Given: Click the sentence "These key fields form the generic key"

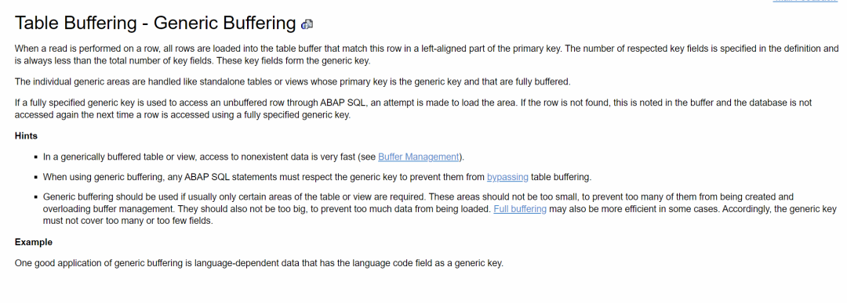Looking at the screenshot, I should 293,60.
